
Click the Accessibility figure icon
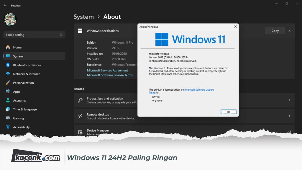coord(8,127)
